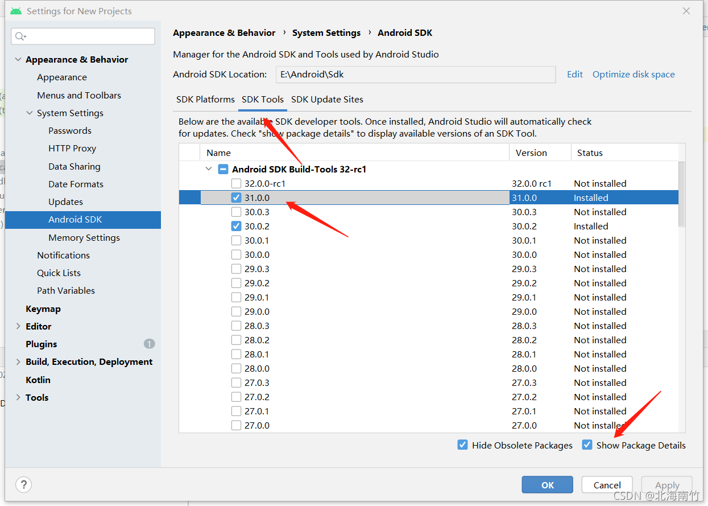Switch to the SDK Platforms tab

click(x=205, y=99)
